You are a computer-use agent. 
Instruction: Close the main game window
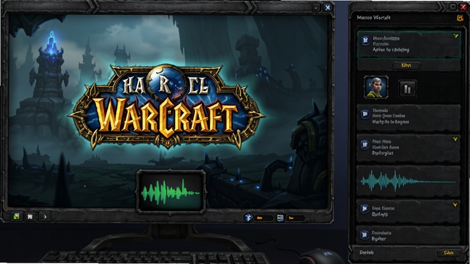[x=328, y=8]
